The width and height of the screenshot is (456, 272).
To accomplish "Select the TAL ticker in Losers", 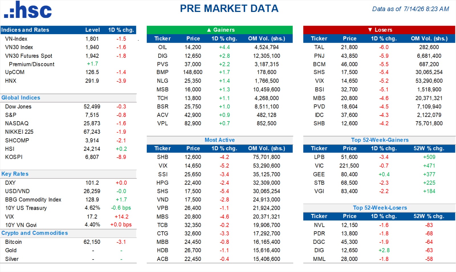I will coord(319,47).
